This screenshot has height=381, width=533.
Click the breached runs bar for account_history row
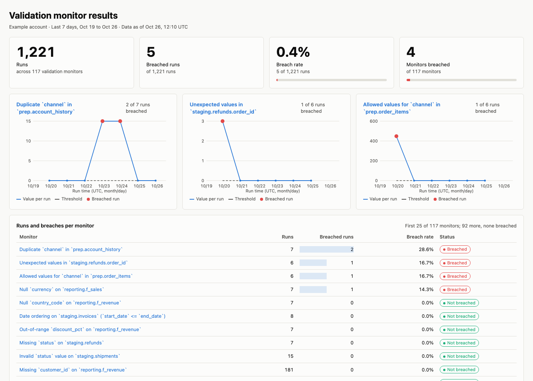point(327,250)
